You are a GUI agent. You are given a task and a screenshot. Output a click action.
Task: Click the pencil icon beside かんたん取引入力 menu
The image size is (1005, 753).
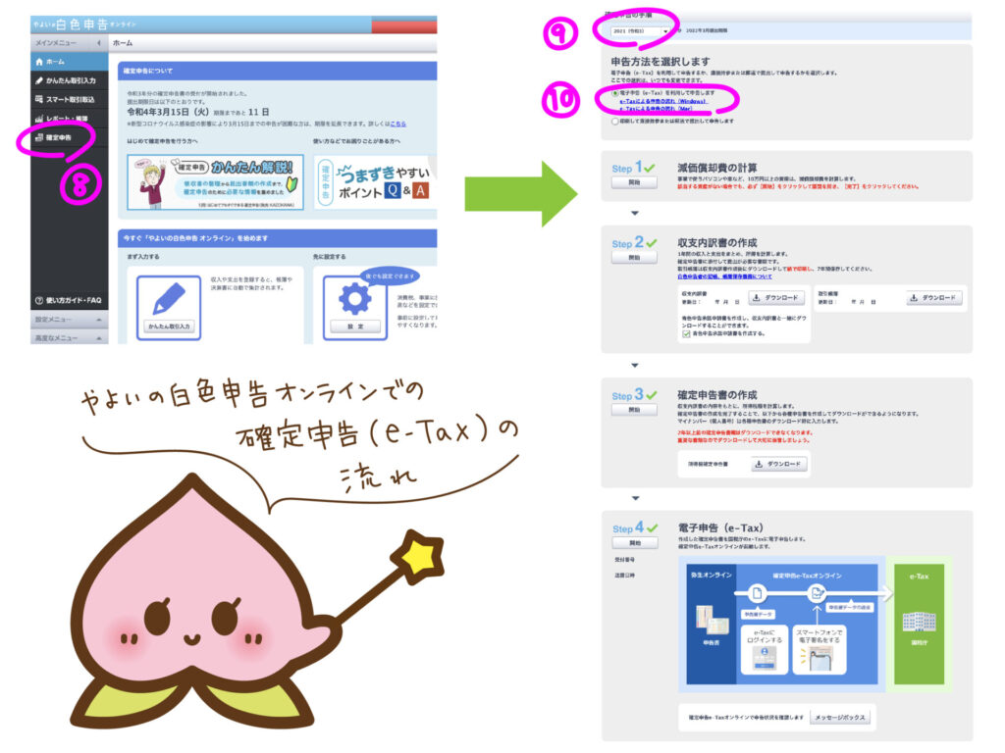pos(39,80)
